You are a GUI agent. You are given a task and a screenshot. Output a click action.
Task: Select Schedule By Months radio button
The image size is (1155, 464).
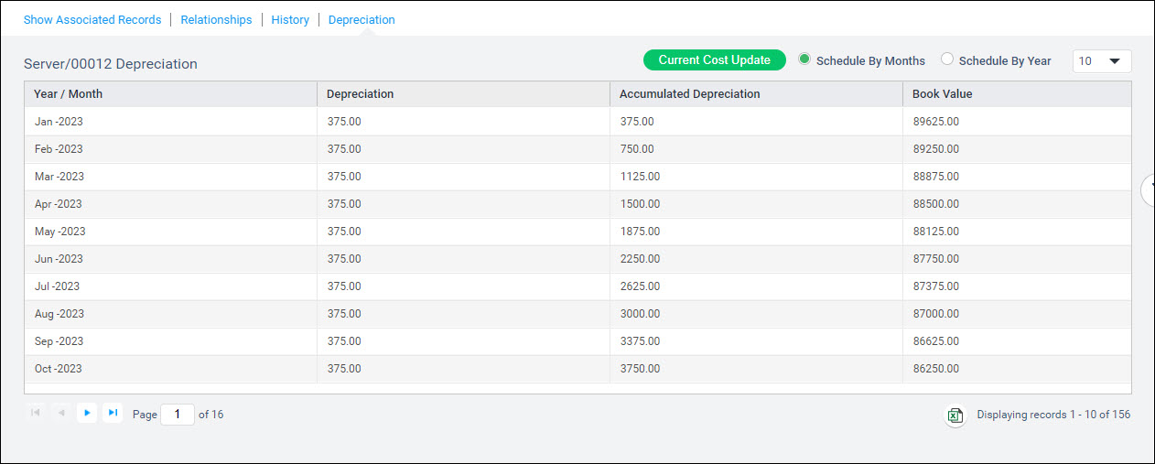coord(804,59)
